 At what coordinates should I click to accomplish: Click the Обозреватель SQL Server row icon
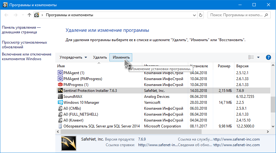[x=60, y=126]
